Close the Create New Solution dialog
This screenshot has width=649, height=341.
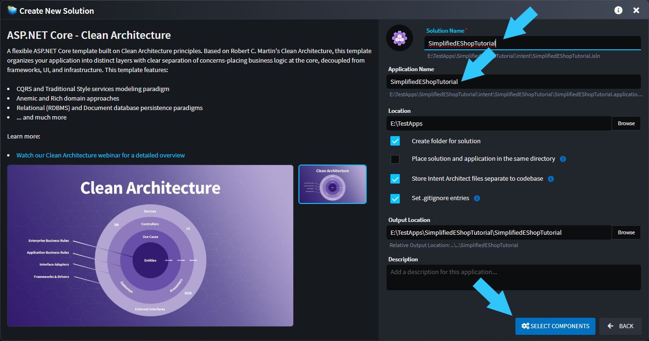point(636,10)
